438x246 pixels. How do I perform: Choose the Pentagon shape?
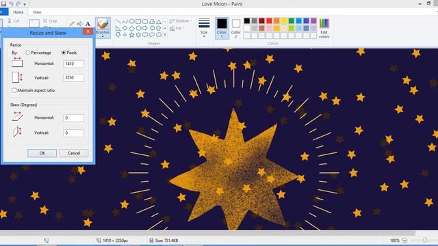131,28
